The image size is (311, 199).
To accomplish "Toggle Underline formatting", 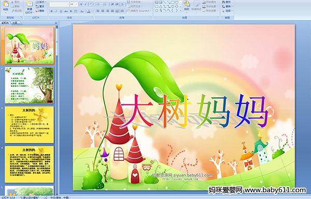I will pos(61,11).
